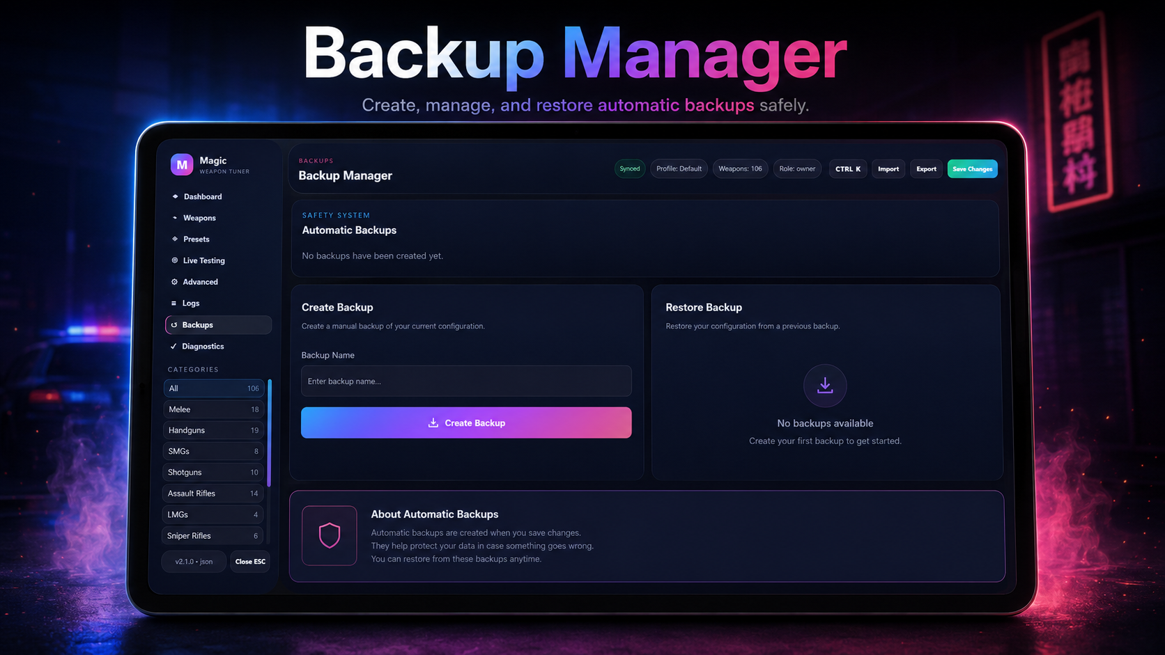The width and height of the screenshot is (1165, 655).
Task: Click the Diagnostics checkmark icon
Action: 173,346
